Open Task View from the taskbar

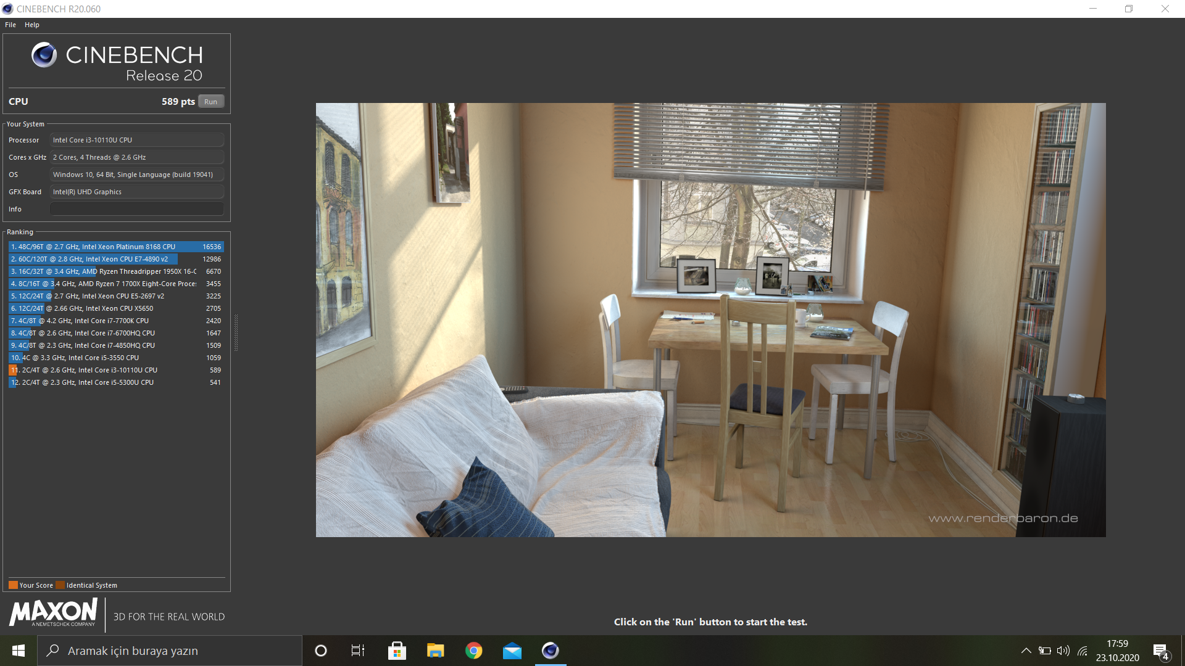pos(358,651)
